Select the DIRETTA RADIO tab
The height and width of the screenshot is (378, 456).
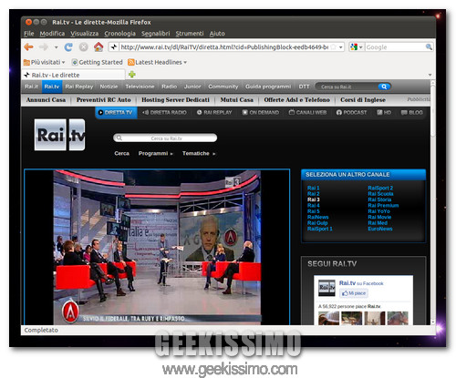tap(164, 112)
